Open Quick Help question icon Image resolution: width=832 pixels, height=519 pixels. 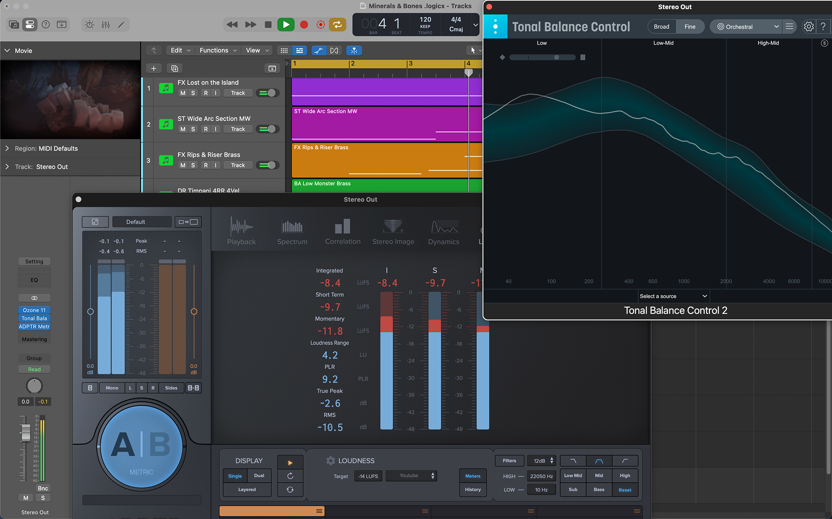45,25
